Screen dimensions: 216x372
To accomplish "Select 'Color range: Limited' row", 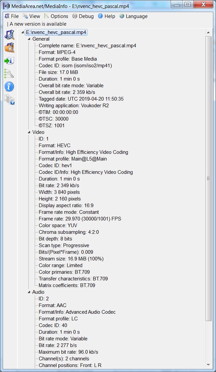I will point(60,265).
